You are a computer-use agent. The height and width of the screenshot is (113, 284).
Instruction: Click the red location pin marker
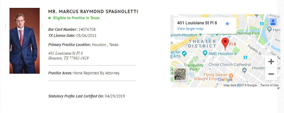click(225, 44)
